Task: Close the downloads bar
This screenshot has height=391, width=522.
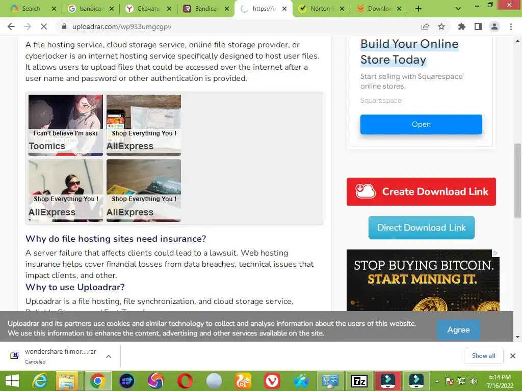Action: click(x=513, y=356)
